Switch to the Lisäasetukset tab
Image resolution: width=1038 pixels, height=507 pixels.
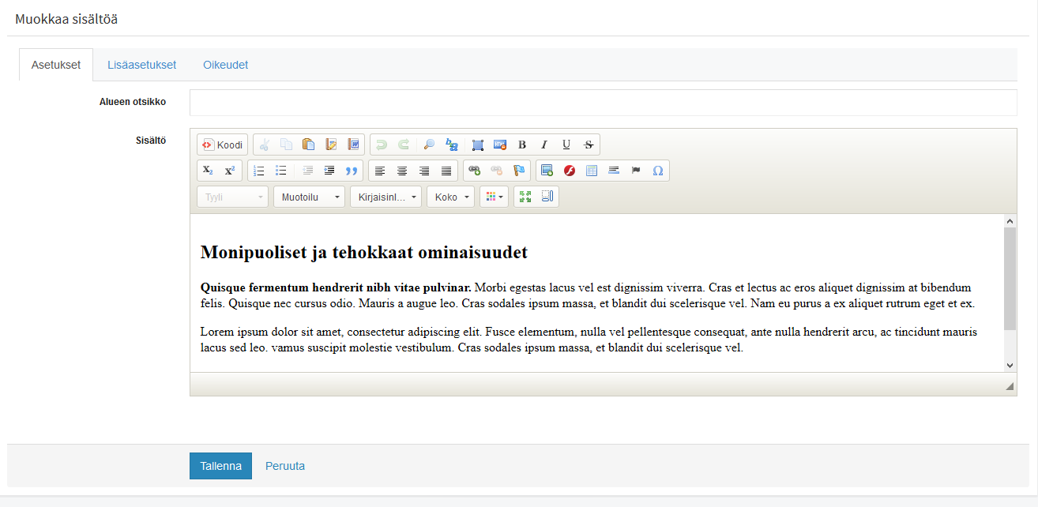pos(141,65)
